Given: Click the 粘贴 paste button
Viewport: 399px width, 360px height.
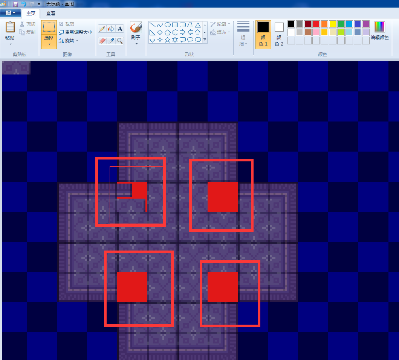Looking at the screenshot, I should click(10, 30).
